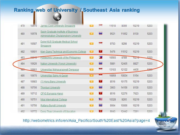Screen dimensions: 180x135
Task: Click orange detail icon for Dong Thap University
Action: pos(92,111)
